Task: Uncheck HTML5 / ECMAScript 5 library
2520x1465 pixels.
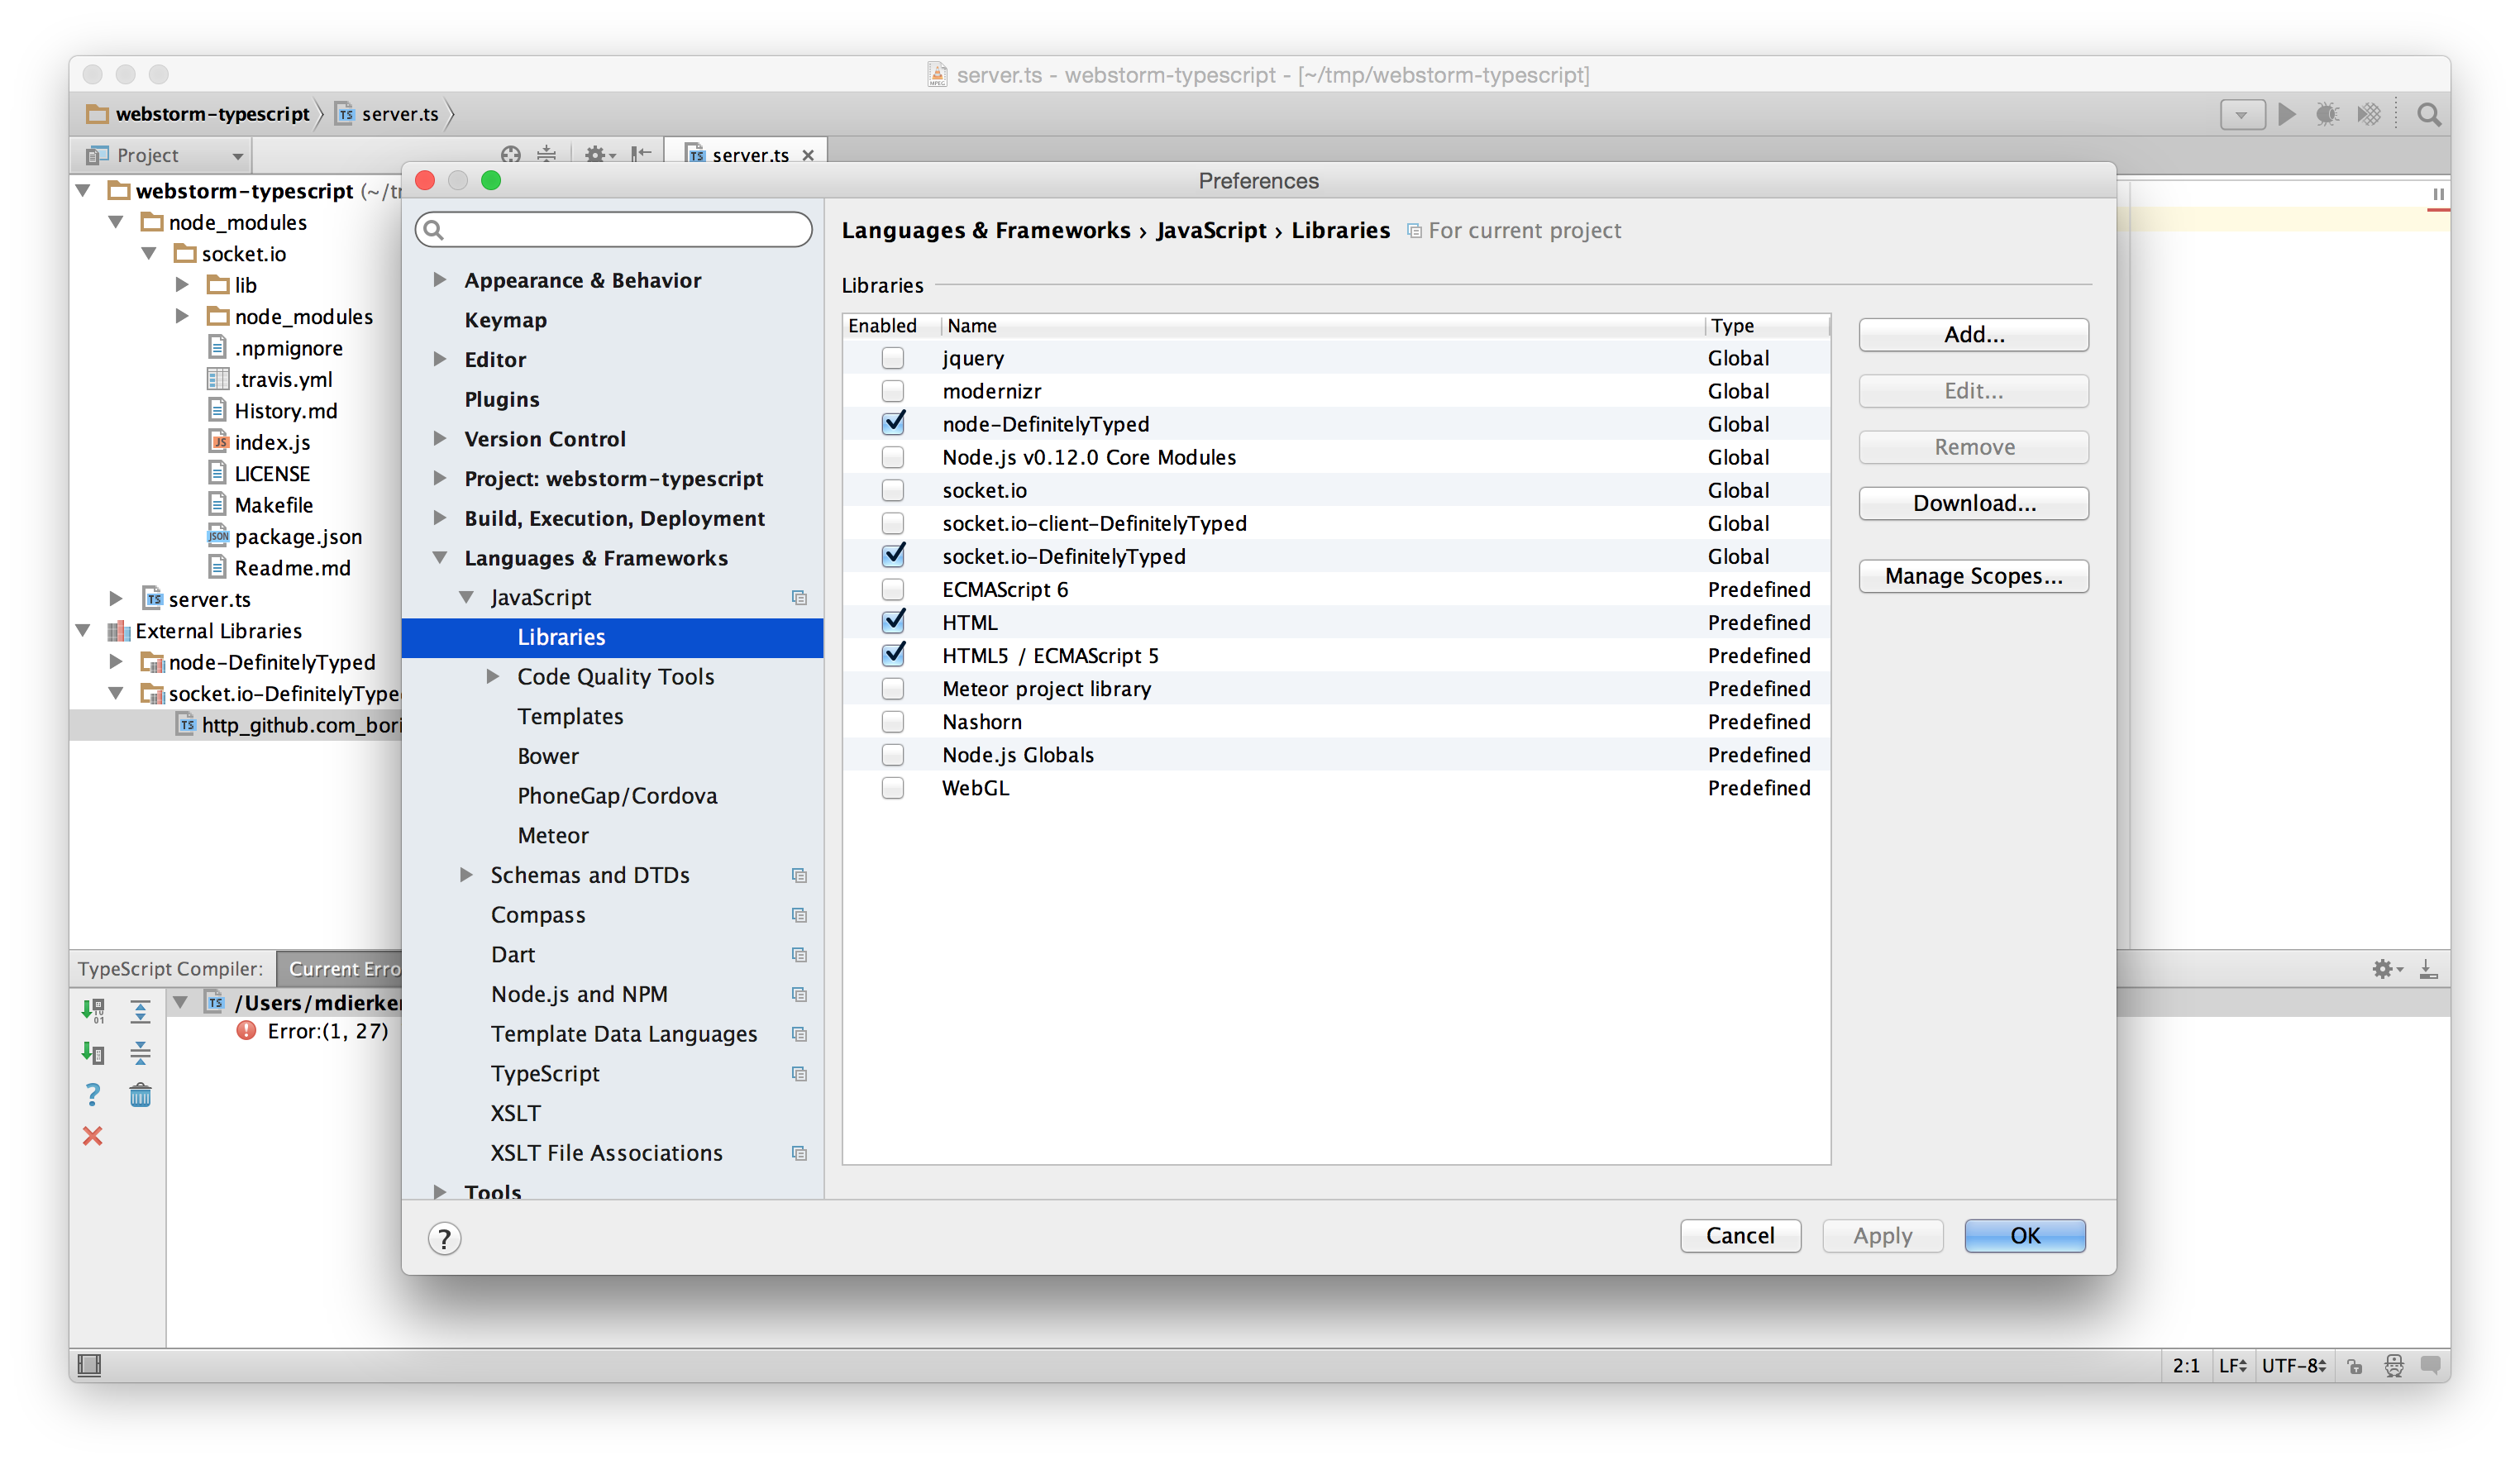Action: click(893, 655)
